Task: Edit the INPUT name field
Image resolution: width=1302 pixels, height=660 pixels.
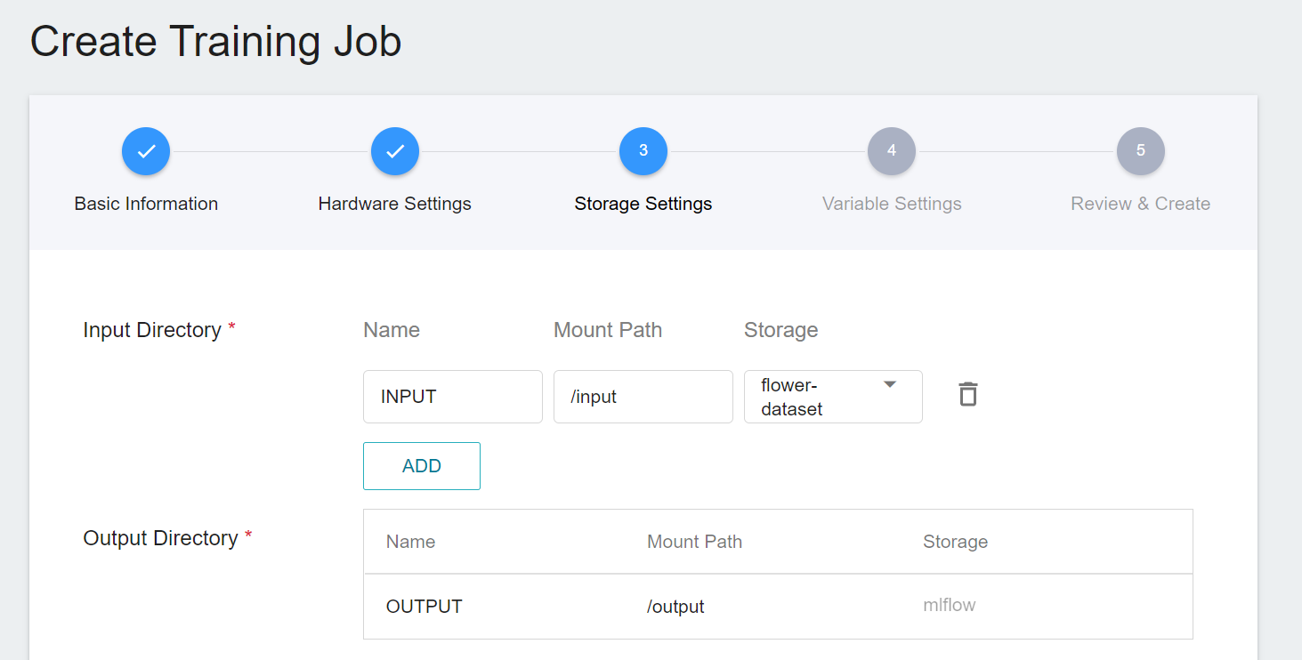Action: point(453,397)
